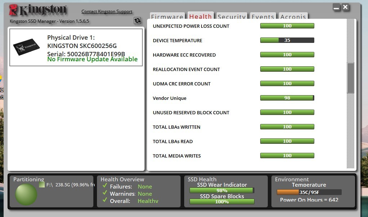
Task: Click the SSD Spare Blocks 100% bar
Action: click(x=222, y=201)
